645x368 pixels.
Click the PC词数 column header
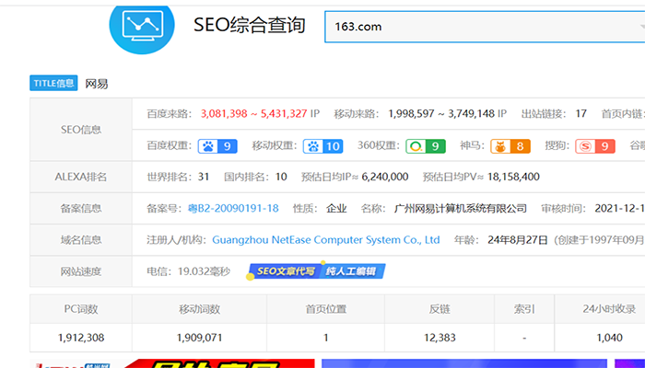pos(81,309)
